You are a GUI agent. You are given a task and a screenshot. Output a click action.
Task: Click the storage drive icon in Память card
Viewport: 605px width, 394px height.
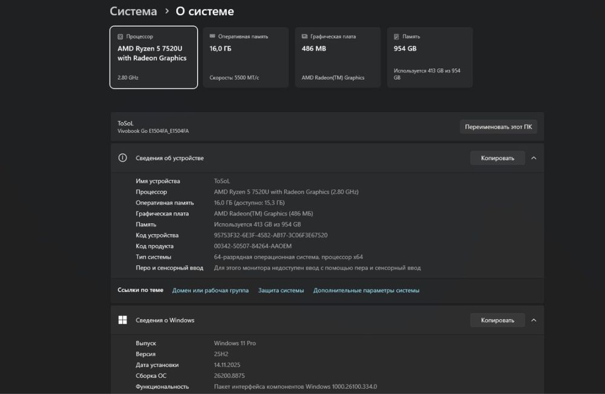pos(396,37)
